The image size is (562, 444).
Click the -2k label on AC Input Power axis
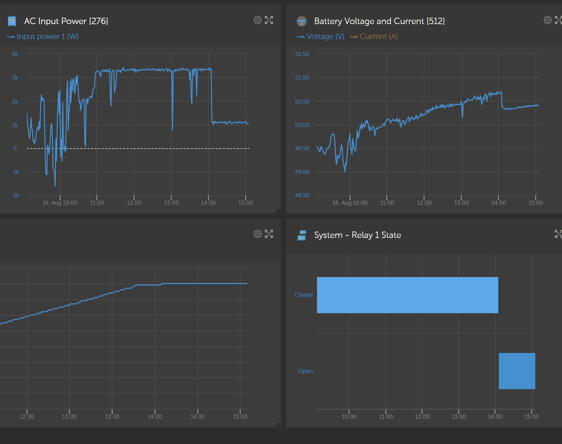click(x=15, y=196)
